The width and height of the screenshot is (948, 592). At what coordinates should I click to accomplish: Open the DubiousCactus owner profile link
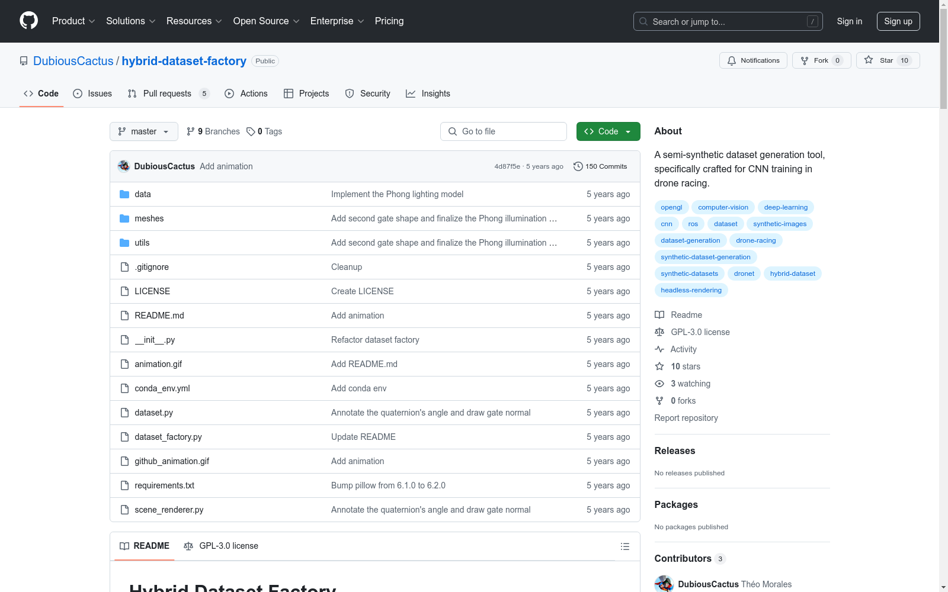coord(73,61)
